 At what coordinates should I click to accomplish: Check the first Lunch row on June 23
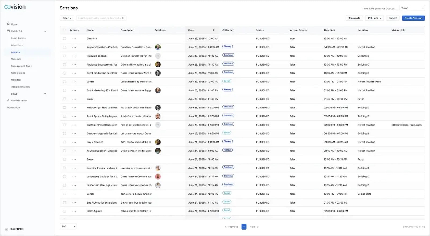click(x=64, y=82)
